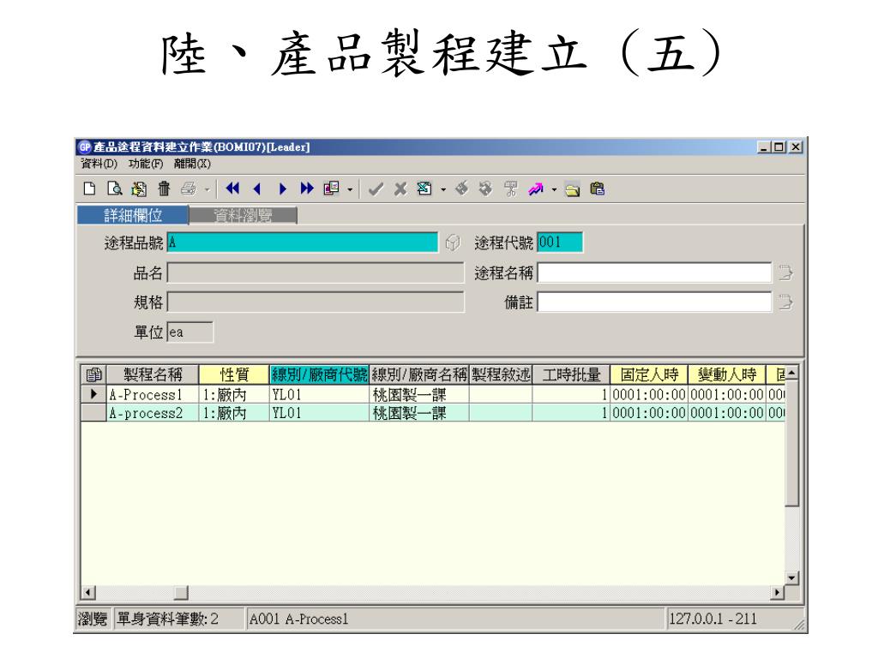
Task: Click 桃園製一課 cell in A-process2 row
Action: pyautogui.click(x=419, y=413)
